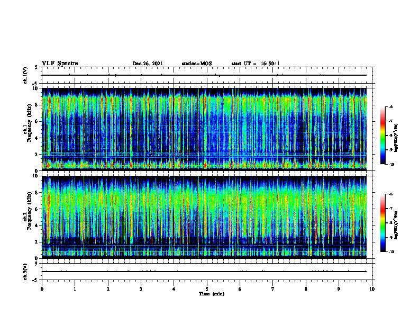This screenshot has height=324, width=419.
Task: Select the date label "Dec. 26, 2021"
Action: [x=148, y=64]
